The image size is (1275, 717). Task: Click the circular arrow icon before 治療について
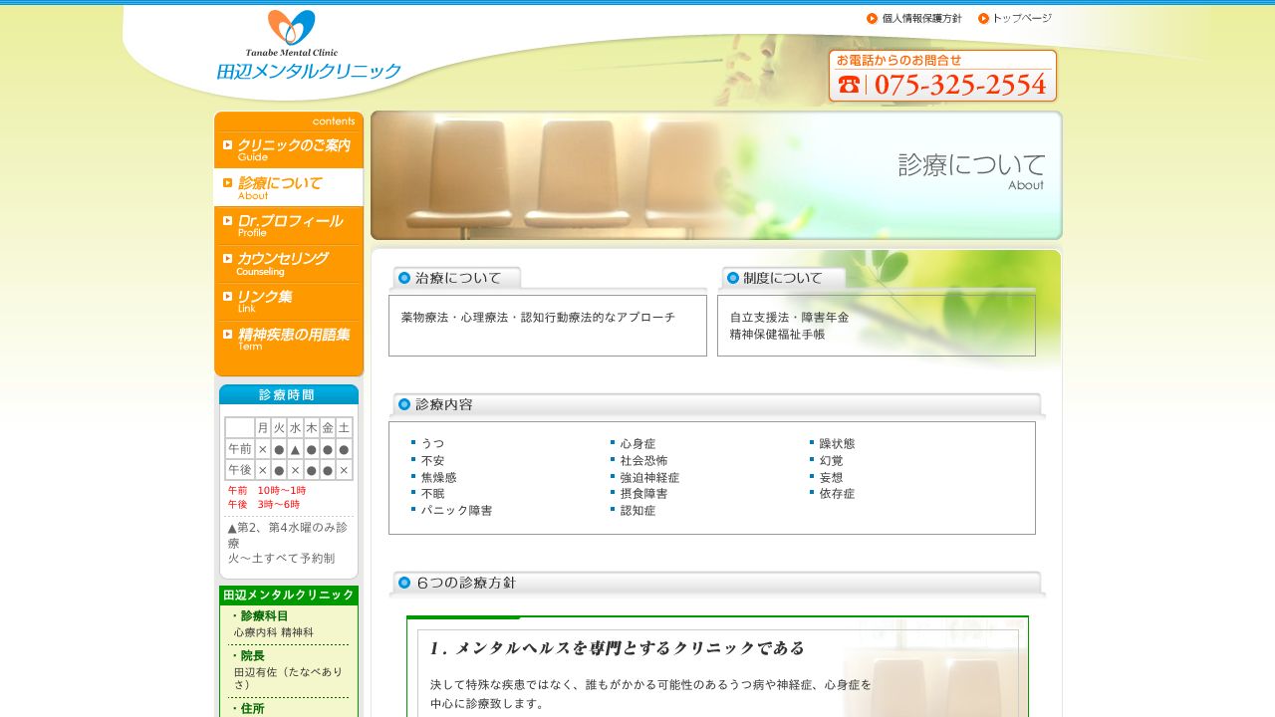(404, 278)
